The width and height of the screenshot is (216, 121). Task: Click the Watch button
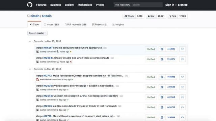[x=129, y=16]
